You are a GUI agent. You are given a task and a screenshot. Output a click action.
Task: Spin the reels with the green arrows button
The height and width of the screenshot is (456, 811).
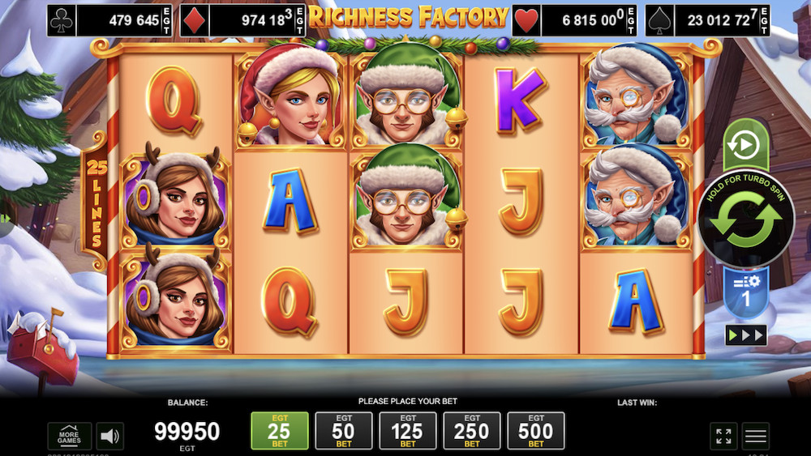coord(746,219)
